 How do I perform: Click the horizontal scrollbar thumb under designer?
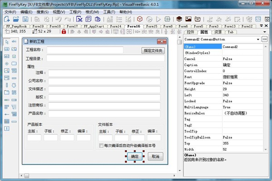coord(27,176)
